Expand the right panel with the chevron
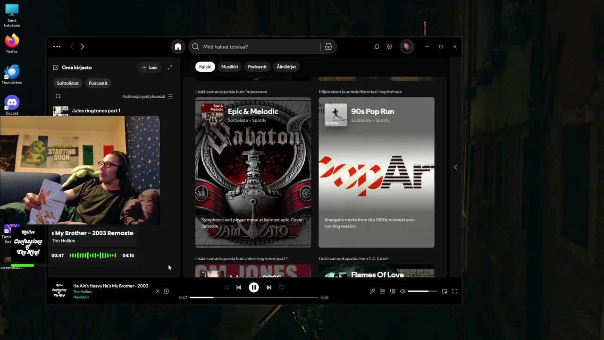Screen dimensions: 604x340 [455, 167]
